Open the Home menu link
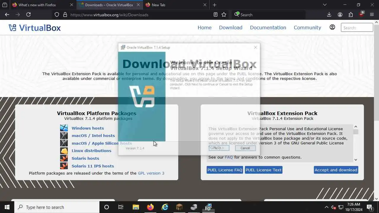379x213 pixels. pos(205,28)
